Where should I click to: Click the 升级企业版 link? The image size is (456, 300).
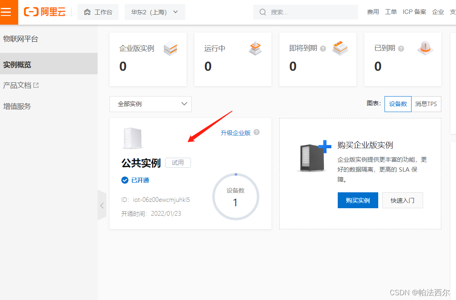click(x=236, y=133)
